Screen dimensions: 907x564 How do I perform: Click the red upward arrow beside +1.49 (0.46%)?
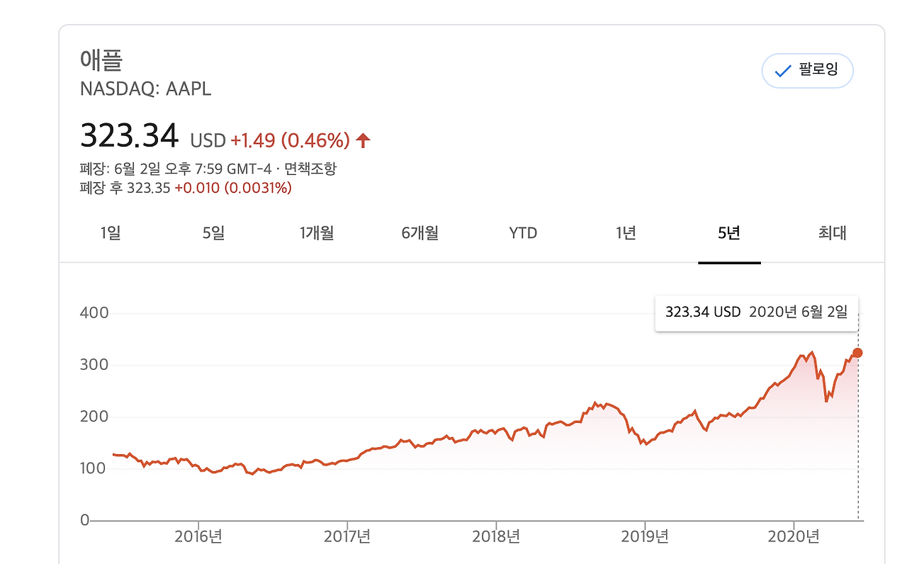click(362, 140)
